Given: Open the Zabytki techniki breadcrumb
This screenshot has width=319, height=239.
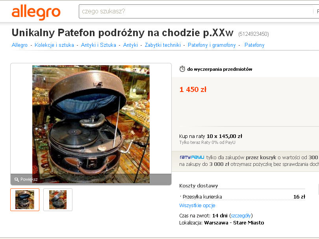Looking at the screenshot, I should tap(163, 45).
